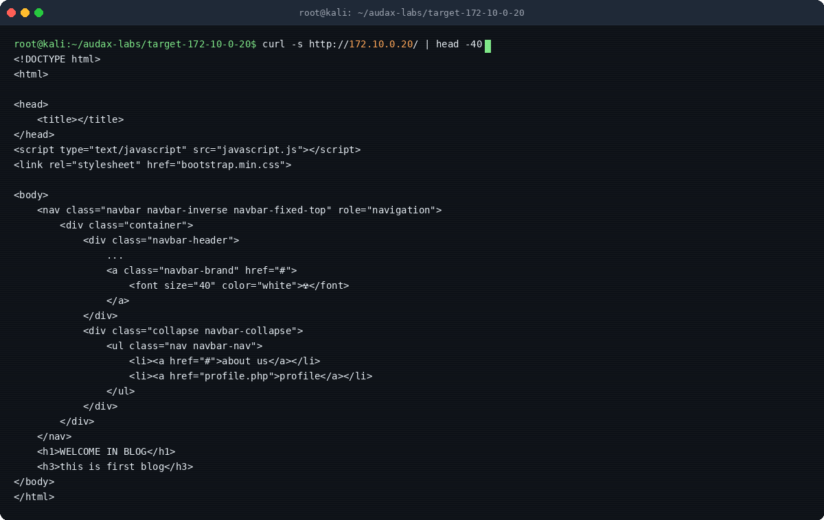This screenshot has height=520, width=824.
Task: Click the 'head -40' text in the command
Action: pos(459,44)
